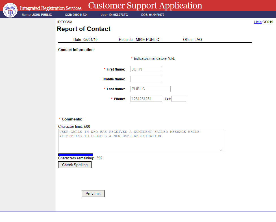Click the User ID: 9K8278TG header text
This screenshot has height=222, width=276.
(114, 15)
